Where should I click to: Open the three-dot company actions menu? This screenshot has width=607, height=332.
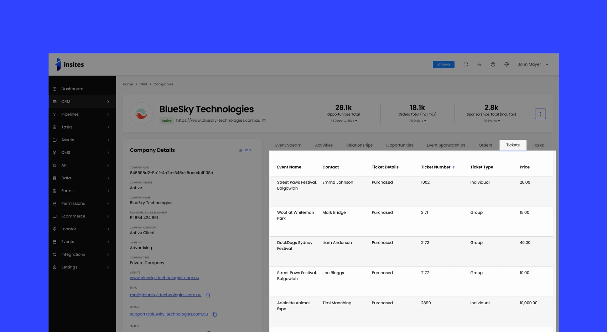tap(540, 114)
